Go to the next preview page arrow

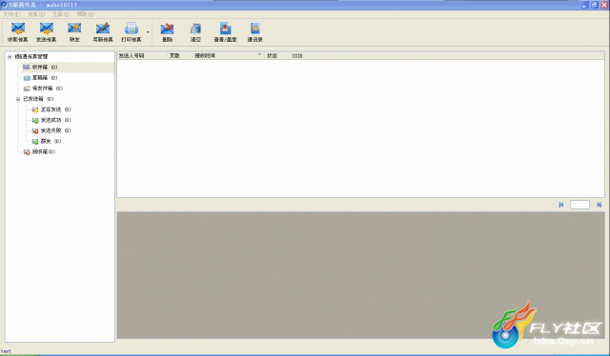pyautogui.click(x=600, y=205)
